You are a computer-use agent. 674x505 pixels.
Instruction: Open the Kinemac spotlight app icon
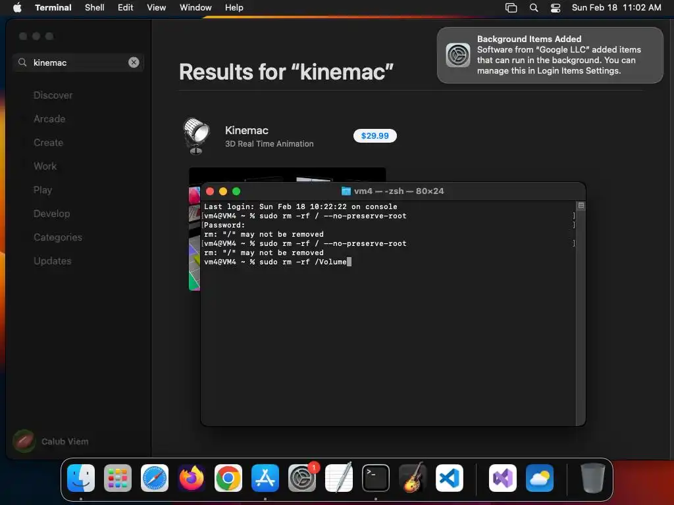coord(196,135)
